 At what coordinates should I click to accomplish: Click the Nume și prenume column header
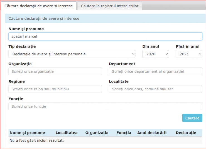click(27, 133)
